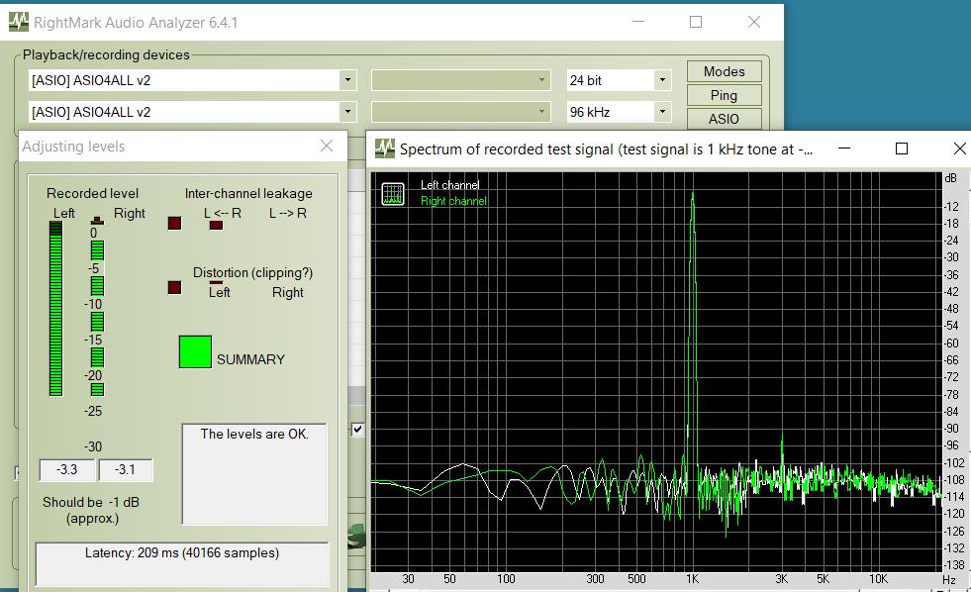The height and width of the screenshot is (592, 971).
Task: Click the 'Recorded level' heading
Action: pos(92,193)
